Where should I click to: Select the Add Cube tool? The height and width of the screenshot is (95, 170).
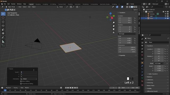click(3, 46)
